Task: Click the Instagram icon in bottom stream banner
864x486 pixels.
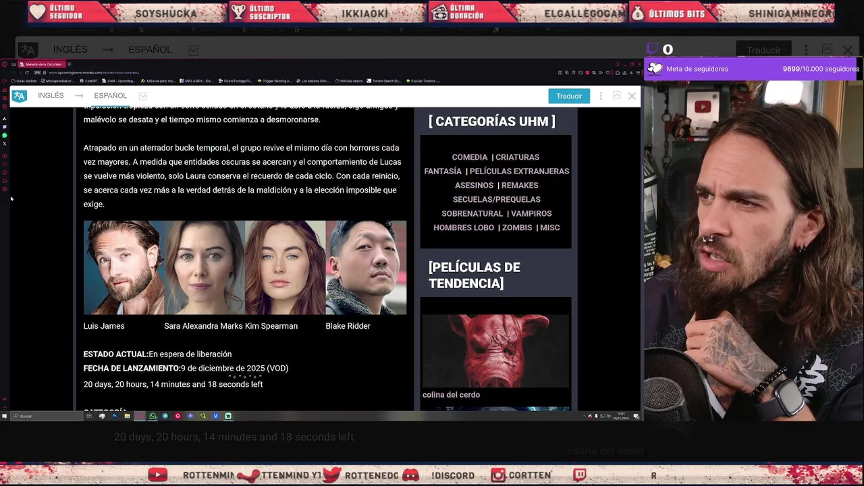Action: pyautogui.click(x=498, y=475)
